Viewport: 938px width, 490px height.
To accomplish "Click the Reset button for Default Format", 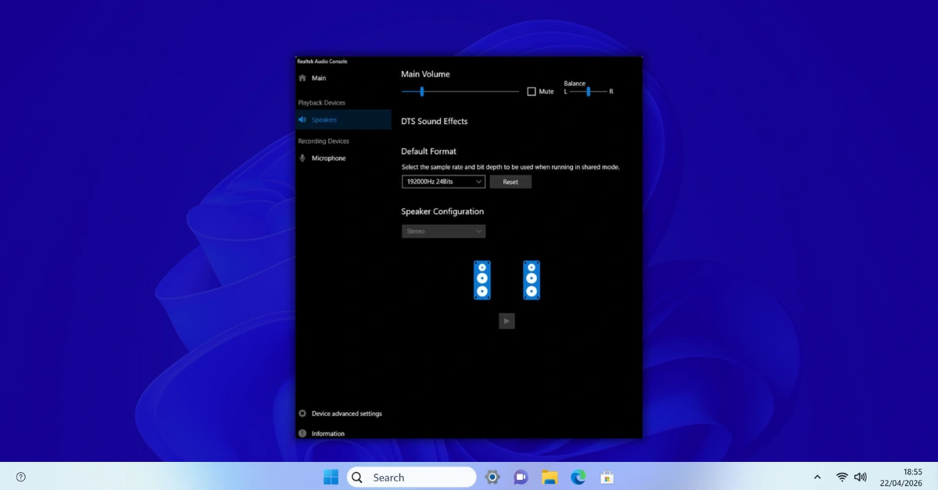I will [x=510, y=181].
